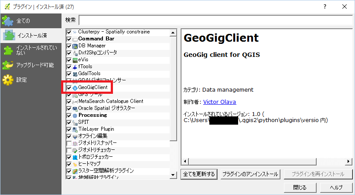Click the Clusterpy plugin icon

(75, 32)
